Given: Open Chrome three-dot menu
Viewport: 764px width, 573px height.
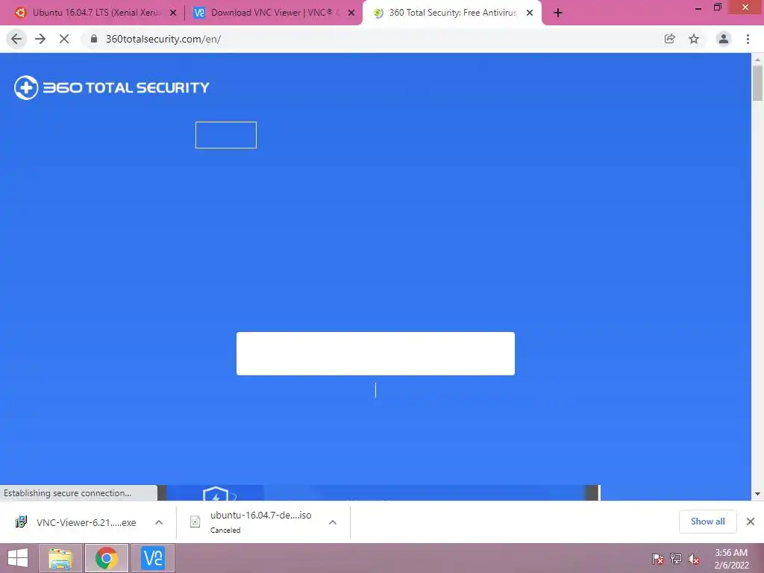Looking at the screenshot, I should pos(748,39).
